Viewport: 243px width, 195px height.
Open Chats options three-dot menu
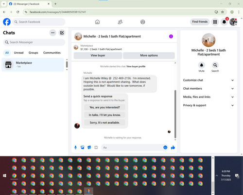[52, 33]
